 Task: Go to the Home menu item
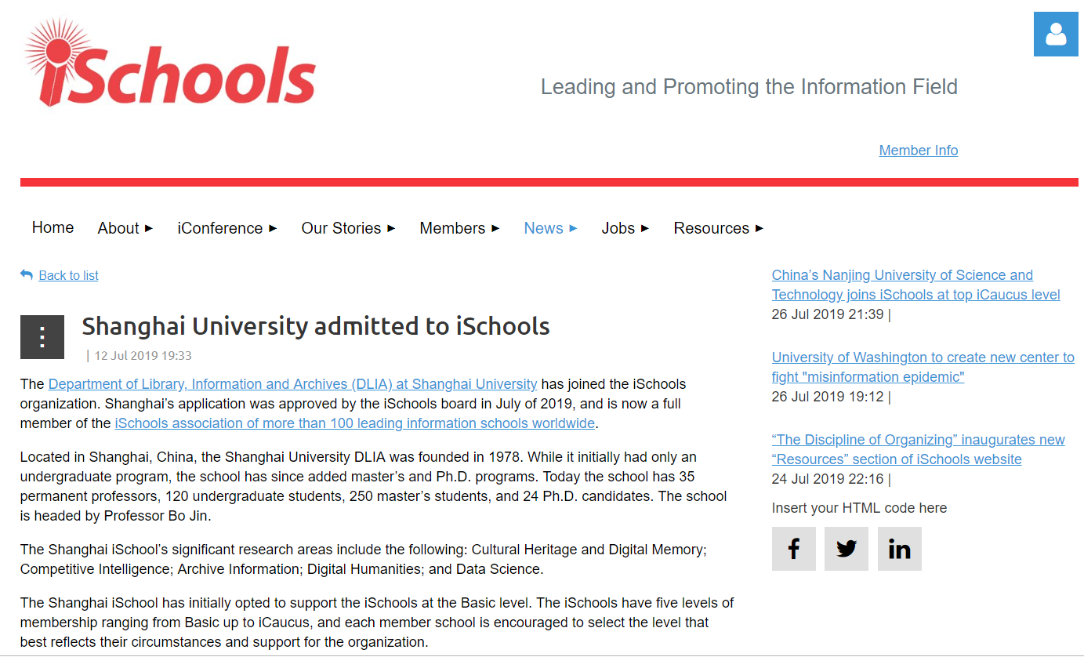[x=53, y=227]
